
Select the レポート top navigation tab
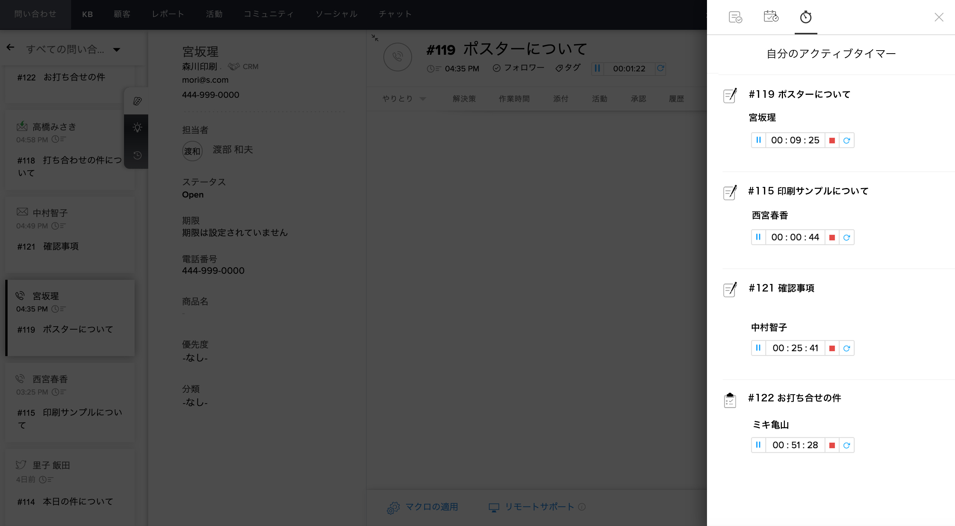tap(168, 14)
